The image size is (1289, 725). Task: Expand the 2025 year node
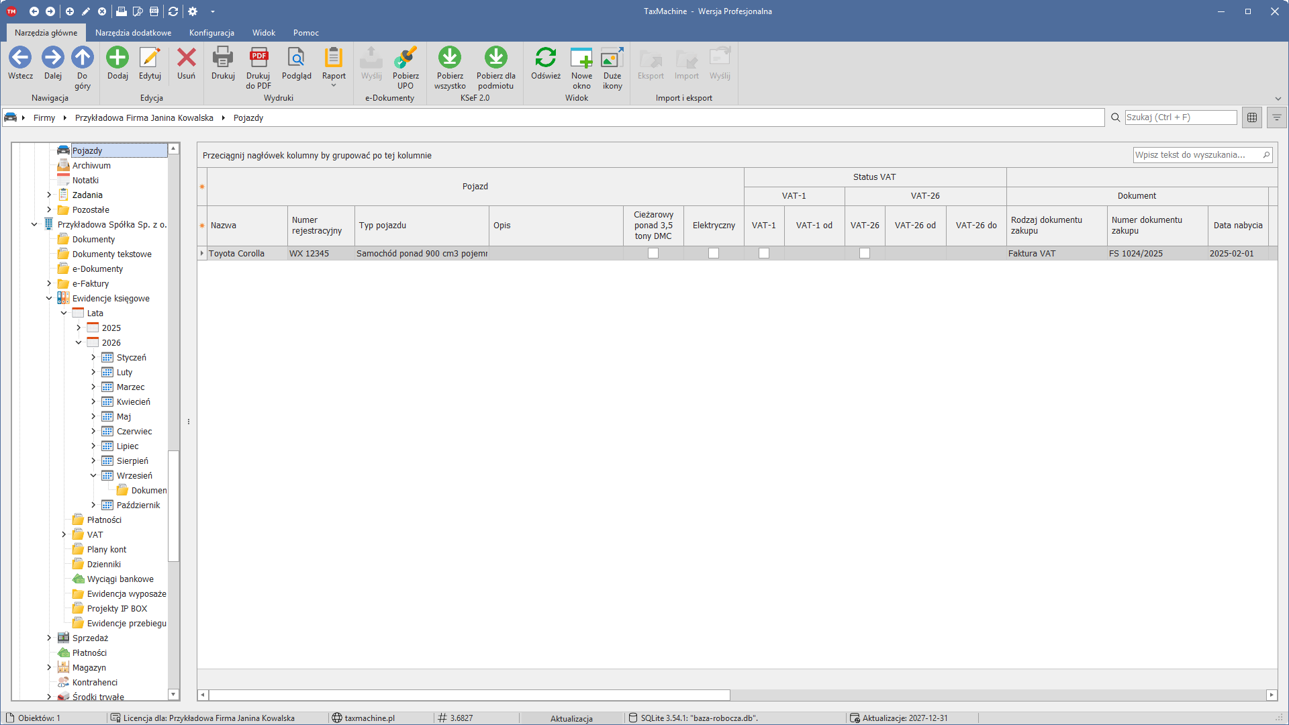tap(79, 328)
